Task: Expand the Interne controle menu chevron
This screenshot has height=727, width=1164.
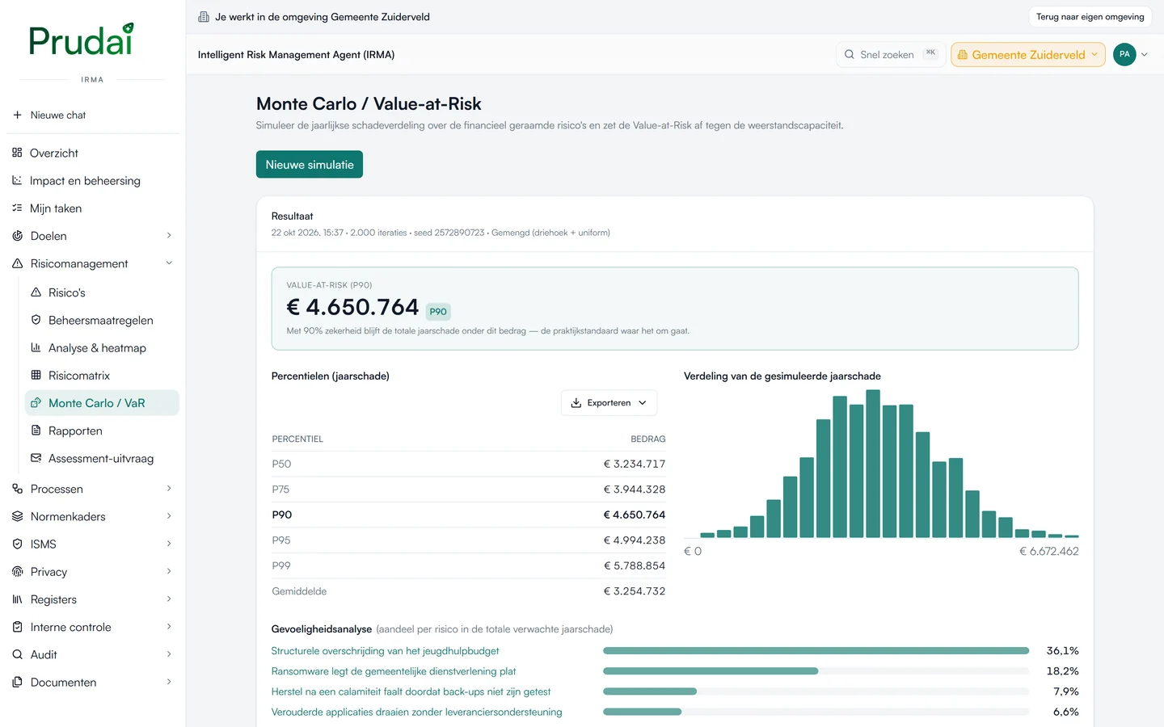Action: [169, 627]
